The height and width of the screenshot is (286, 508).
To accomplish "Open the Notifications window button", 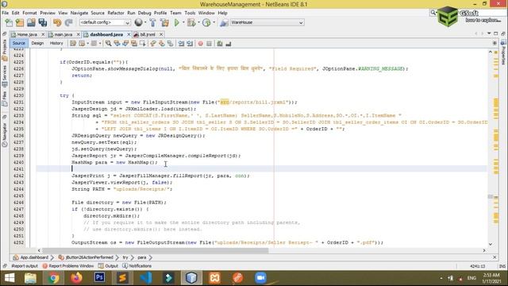I will tap(137, 266).
